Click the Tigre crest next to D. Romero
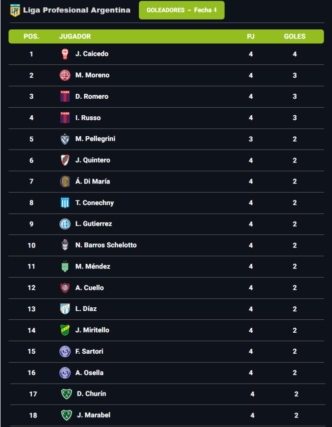 [65, 97]
